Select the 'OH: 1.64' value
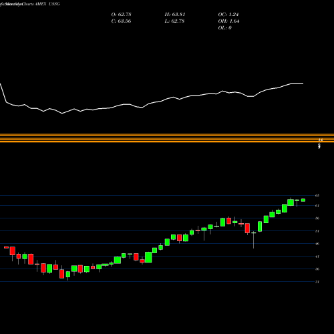This screenshot has height=334, width=334. point(228,21)
